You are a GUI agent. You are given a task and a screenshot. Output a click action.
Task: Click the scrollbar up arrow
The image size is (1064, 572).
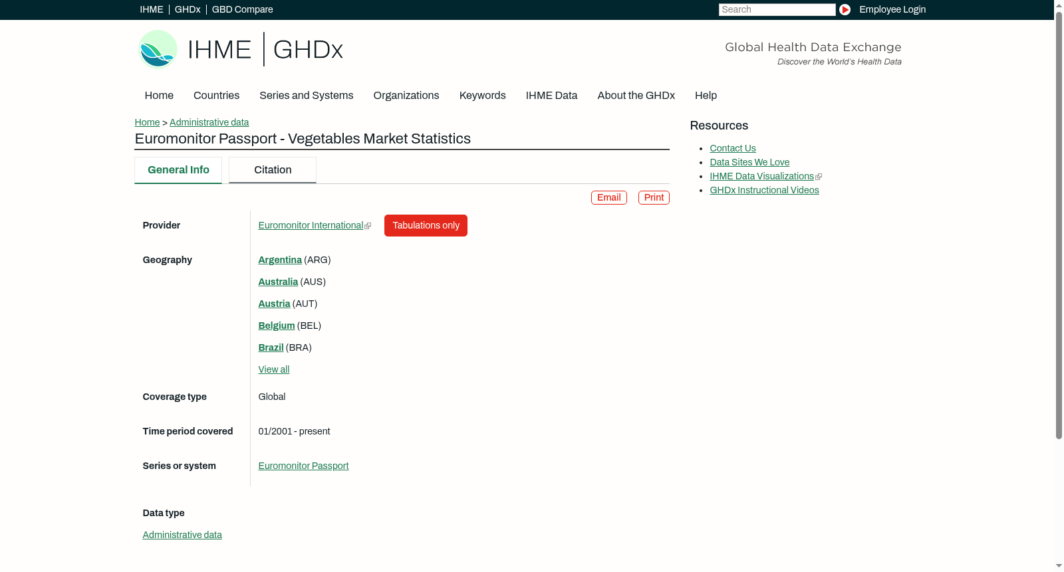coord(1059,5)
